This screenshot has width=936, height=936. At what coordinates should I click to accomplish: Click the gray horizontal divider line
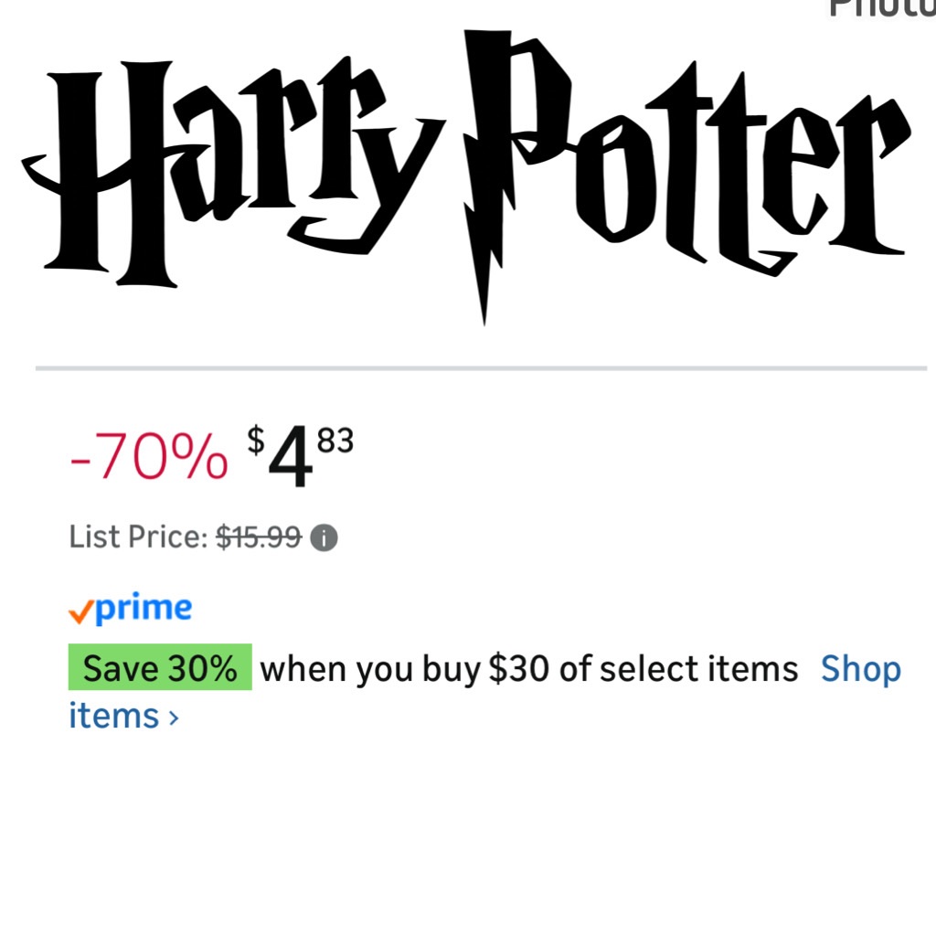pos(481,368)
